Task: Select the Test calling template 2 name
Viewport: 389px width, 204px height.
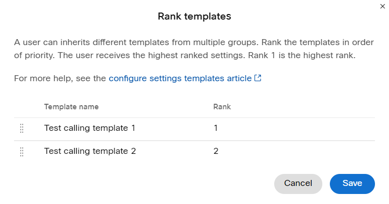Action: (x=90, y=151)
